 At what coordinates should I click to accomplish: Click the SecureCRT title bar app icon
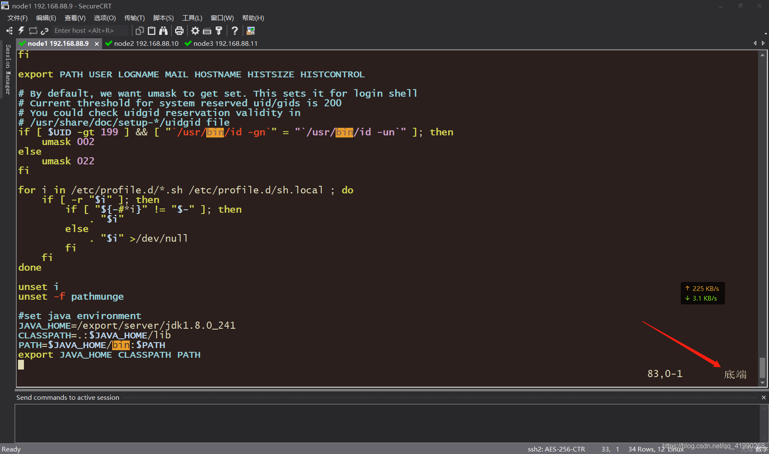click(x=5, y=6)
